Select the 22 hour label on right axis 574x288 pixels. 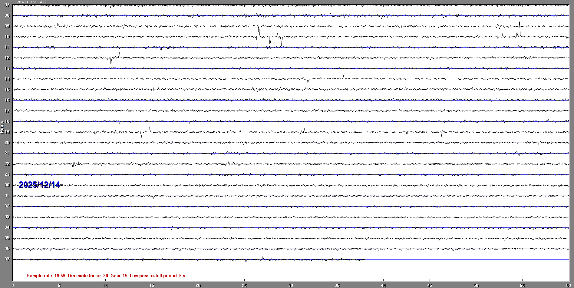click(x=566, y=164)
